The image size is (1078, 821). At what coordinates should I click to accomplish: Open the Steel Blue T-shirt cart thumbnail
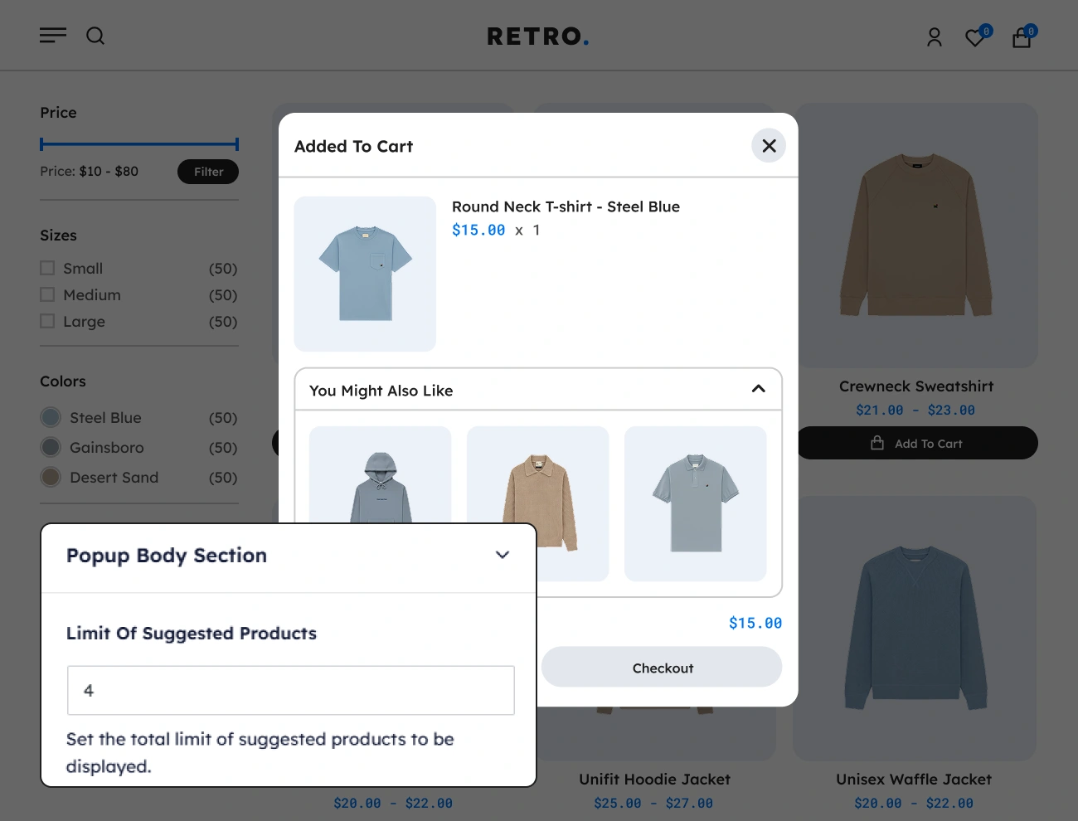pos(365,274)
